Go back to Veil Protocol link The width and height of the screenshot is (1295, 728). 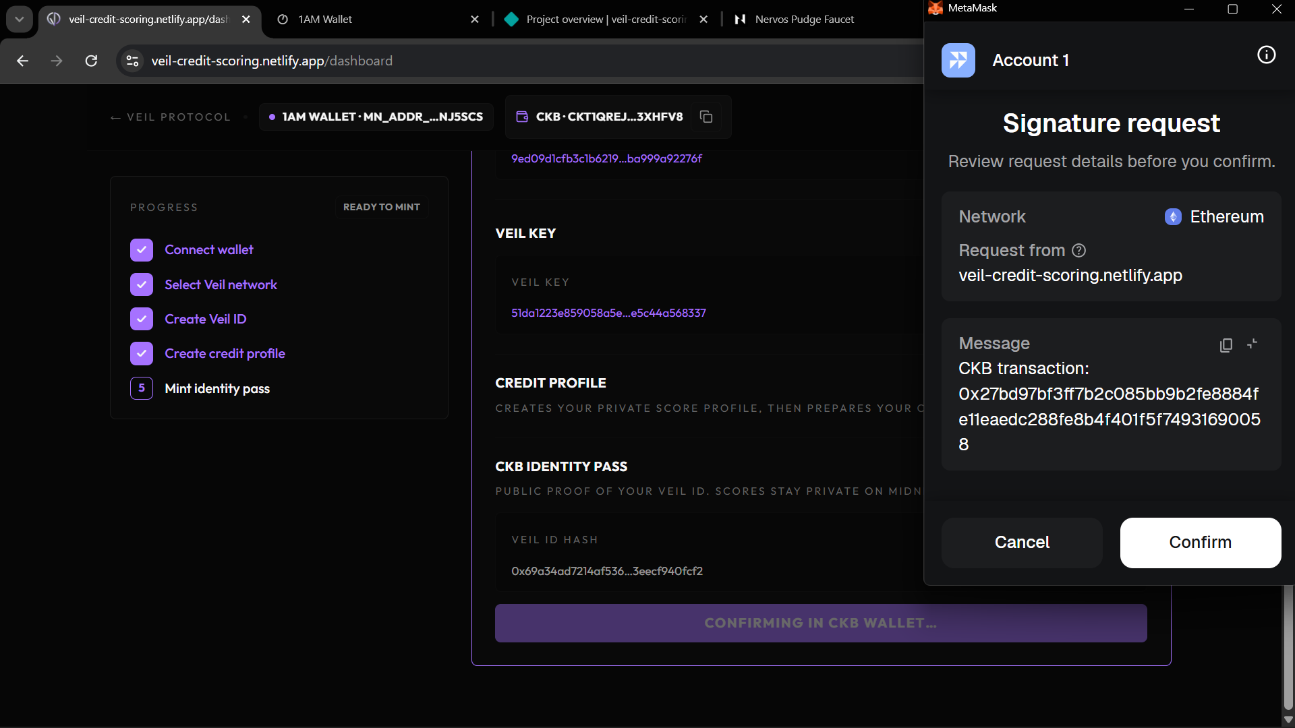point(171,117)
